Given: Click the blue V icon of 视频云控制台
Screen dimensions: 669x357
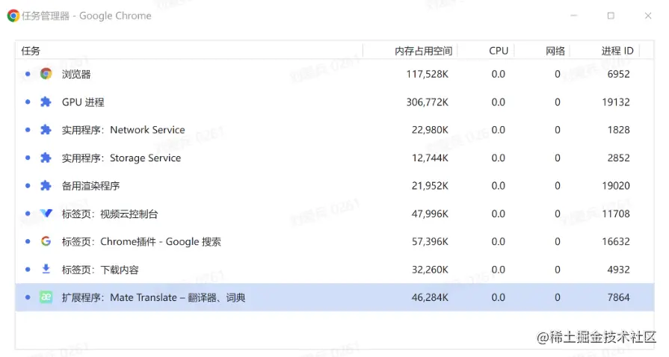Looking at the screenshot, I should click(46, 214).
